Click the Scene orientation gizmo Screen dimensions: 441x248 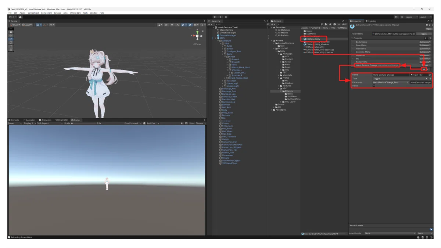pyautogui.click(x=197, y=36)
